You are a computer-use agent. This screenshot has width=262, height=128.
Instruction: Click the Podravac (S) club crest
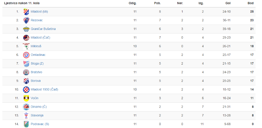point(26,124)
